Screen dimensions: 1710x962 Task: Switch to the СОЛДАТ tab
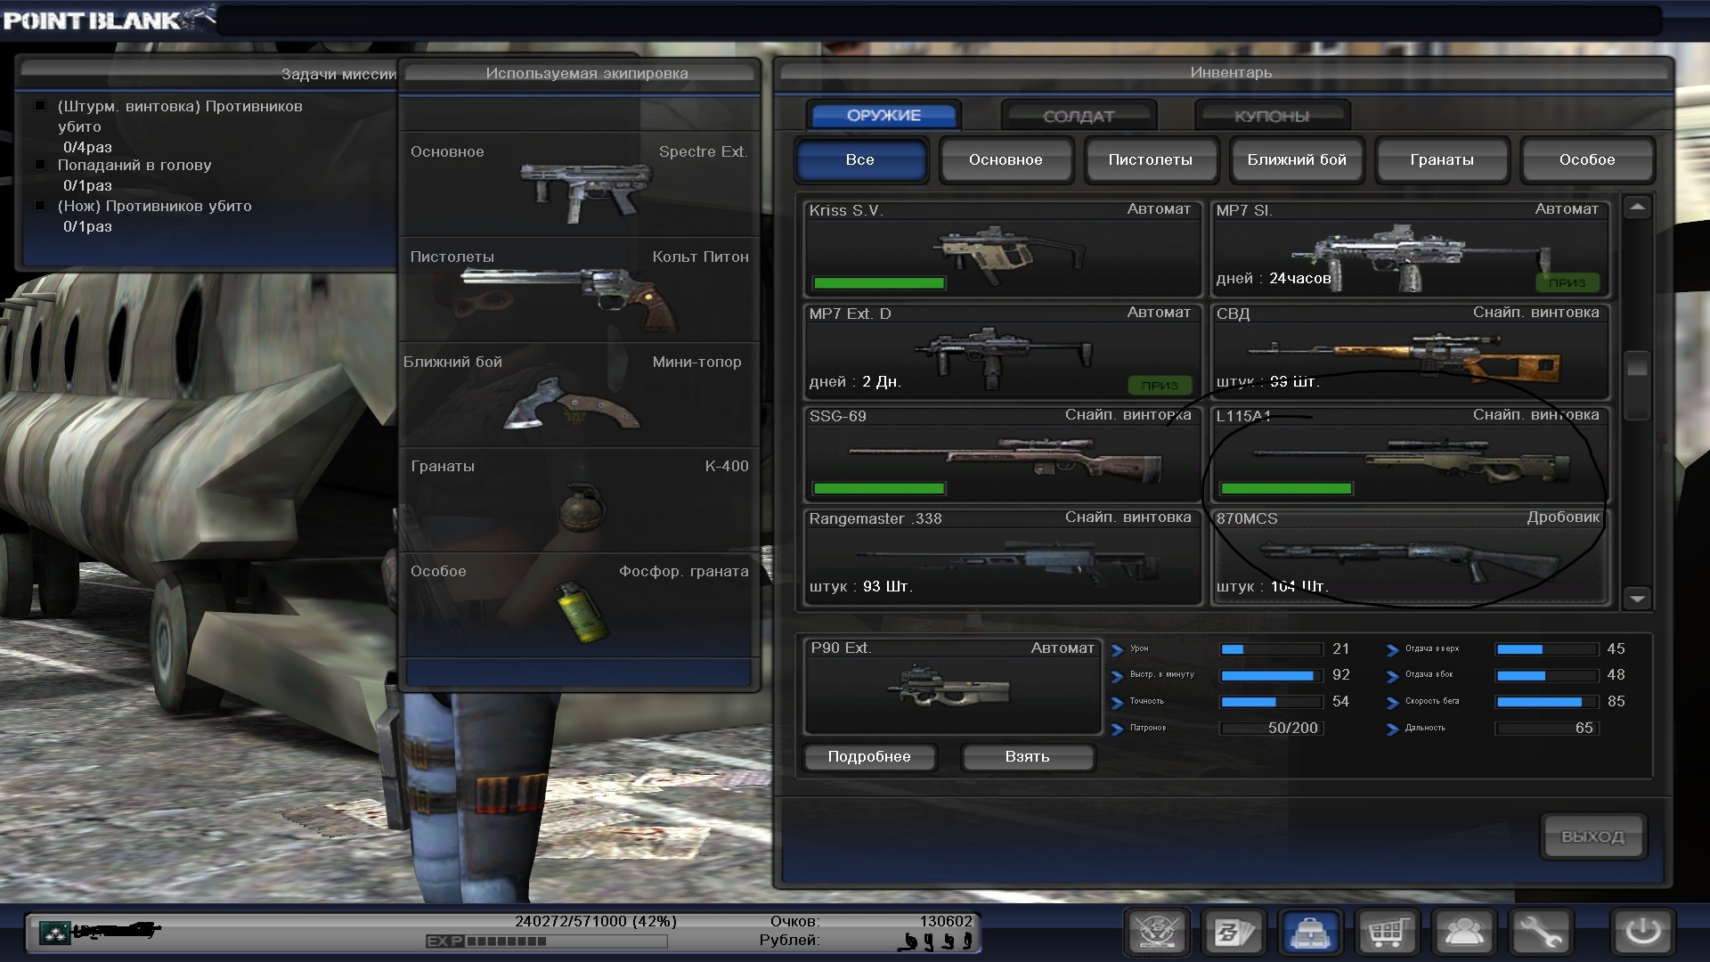tap(1079, 116)
